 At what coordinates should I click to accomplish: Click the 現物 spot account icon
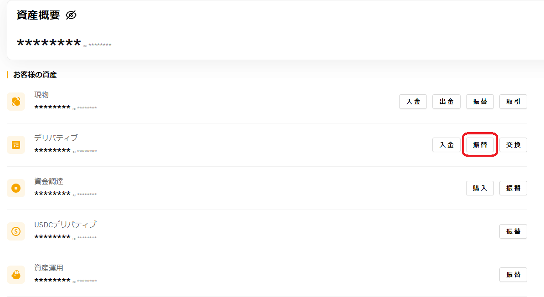[x=16, y=102]
